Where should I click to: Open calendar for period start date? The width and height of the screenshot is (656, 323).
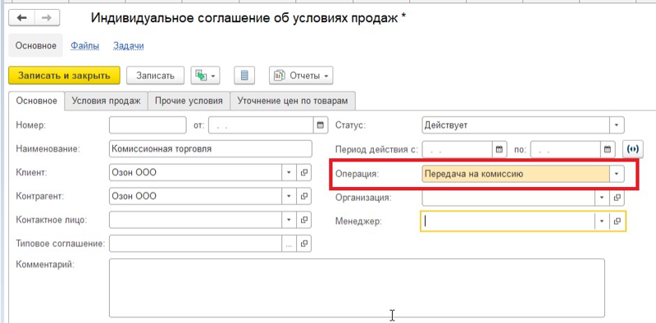pos(499,149)
